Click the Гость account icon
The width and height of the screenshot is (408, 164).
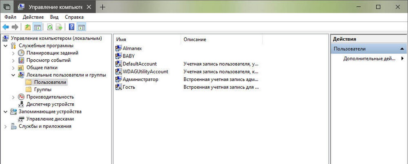[x=119, y=87]
